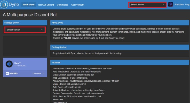Click the Discord logo in the widget footer
The width and height of the screenshot is (190, 103).
point(12,73)
